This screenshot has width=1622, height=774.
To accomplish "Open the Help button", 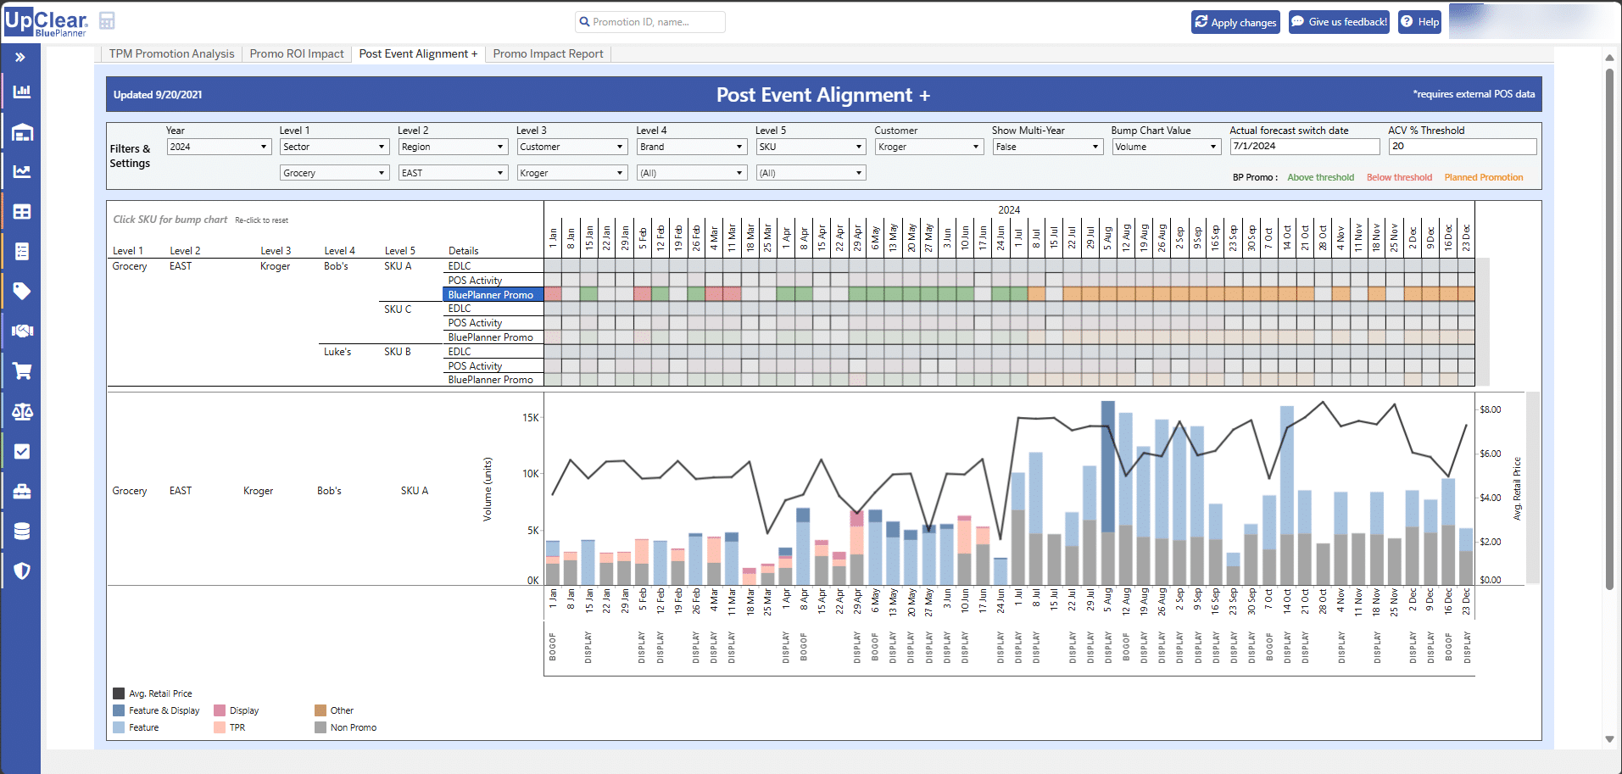I will click(x=1419, y=22).
